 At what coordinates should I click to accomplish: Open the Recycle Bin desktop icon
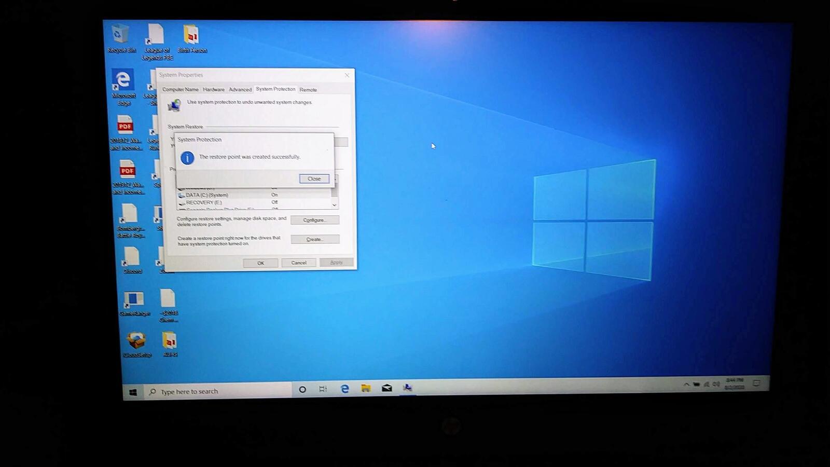pyautogui.click(x=121, y=36)
